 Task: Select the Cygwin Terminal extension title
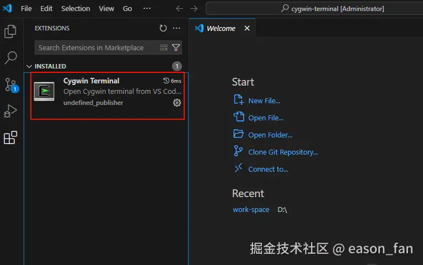[x=91, y=81]
